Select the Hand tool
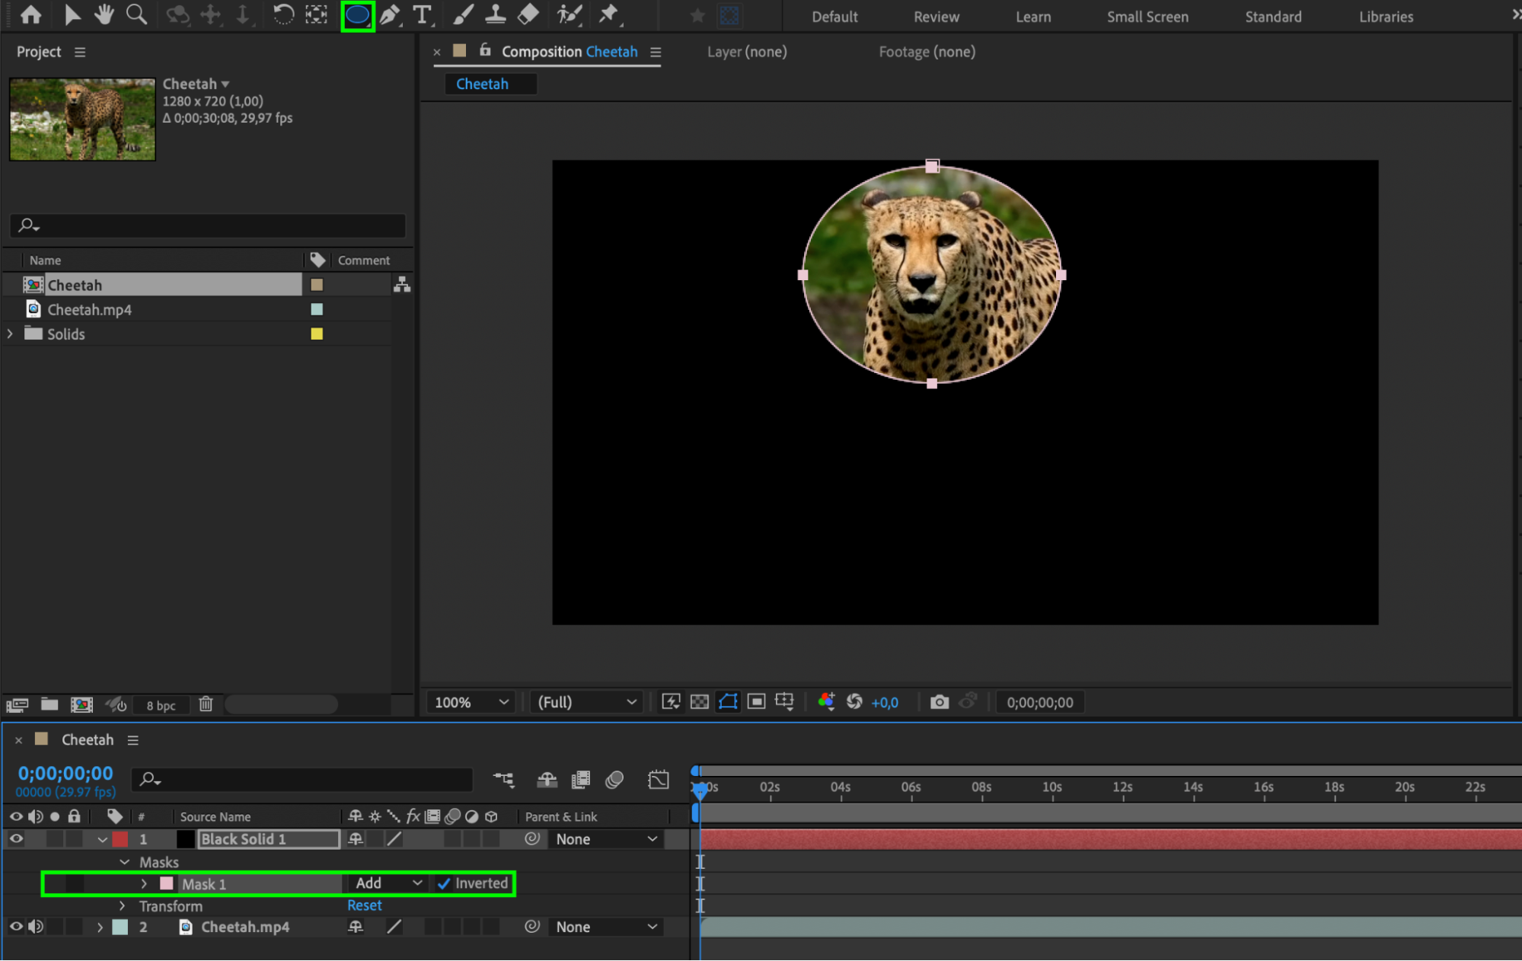This screenshot has height=961, width=1522. [104, 14]
